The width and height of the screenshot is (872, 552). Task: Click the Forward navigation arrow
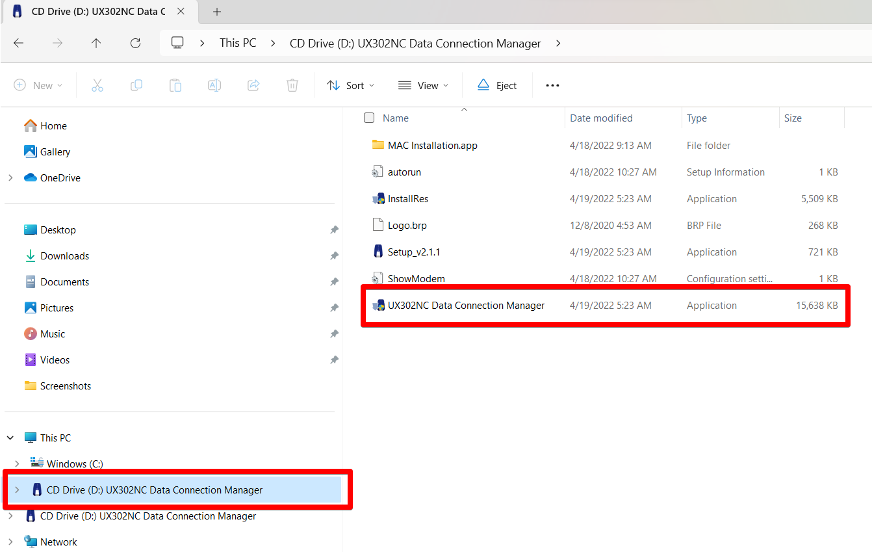[x=58, y=43]
